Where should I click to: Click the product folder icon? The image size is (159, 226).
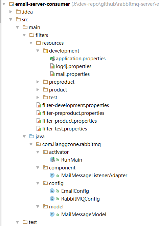coord(45,89)
